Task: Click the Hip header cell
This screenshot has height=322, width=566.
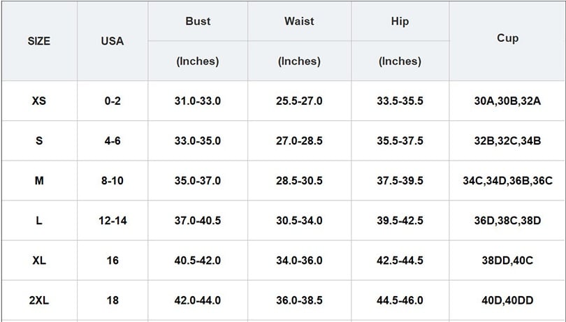Action: (400, 21)
